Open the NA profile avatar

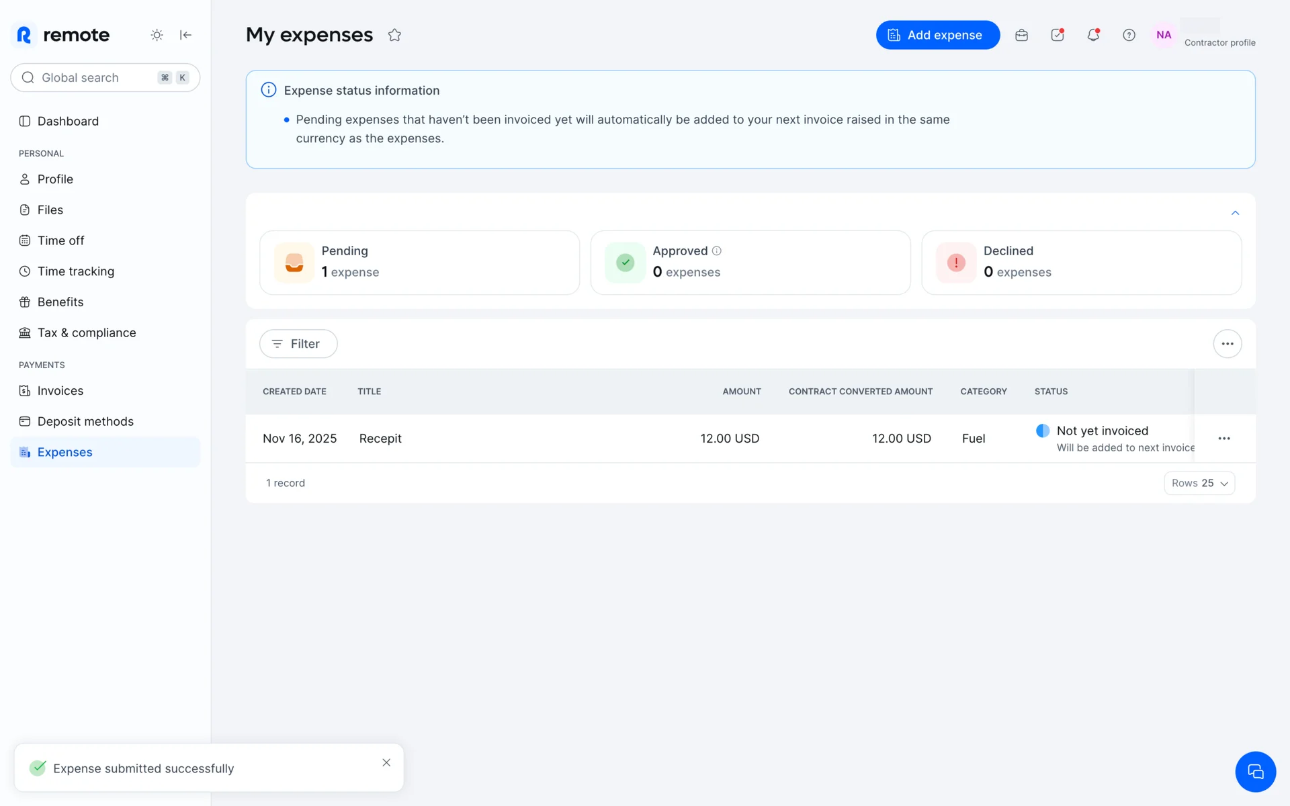click(1164, 35)
